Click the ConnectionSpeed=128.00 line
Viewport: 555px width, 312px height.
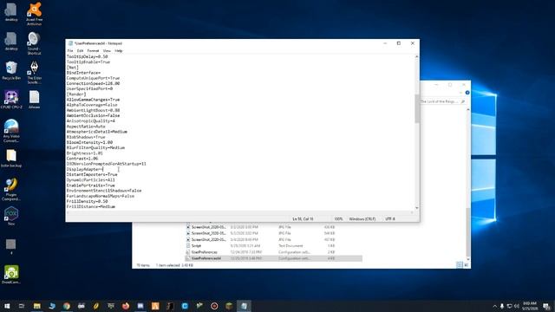coord(93,83)
